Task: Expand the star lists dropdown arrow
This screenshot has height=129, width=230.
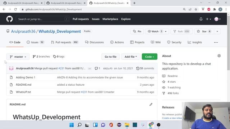Action: tap(217, 32)
